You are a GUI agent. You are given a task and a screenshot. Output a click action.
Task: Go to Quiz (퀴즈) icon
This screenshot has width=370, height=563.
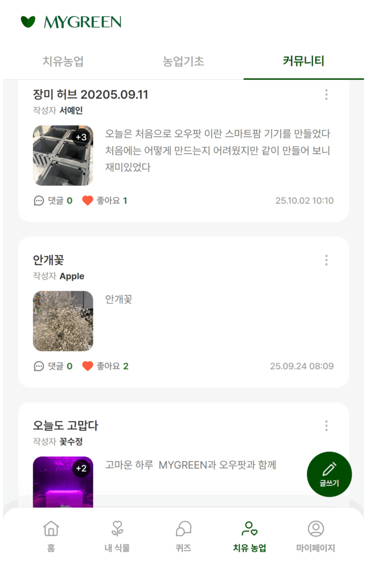[x=183, y=529]
